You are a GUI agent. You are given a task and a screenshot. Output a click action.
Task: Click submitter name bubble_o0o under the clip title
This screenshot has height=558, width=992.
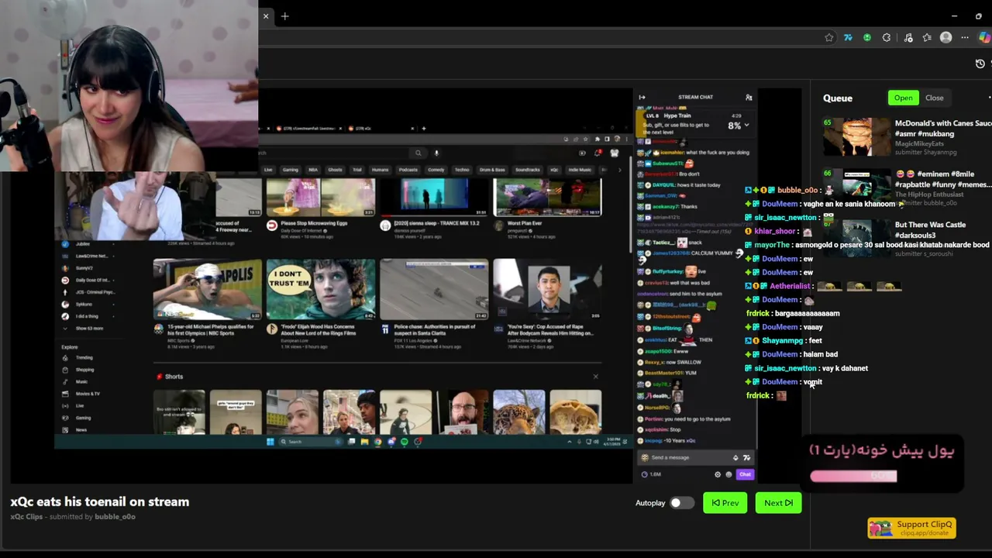[115, 517]
